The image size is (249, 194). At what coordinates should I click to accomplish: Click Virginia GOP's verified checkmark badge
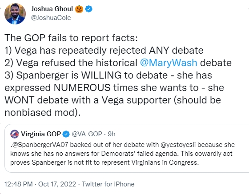(x=66, y=134)
